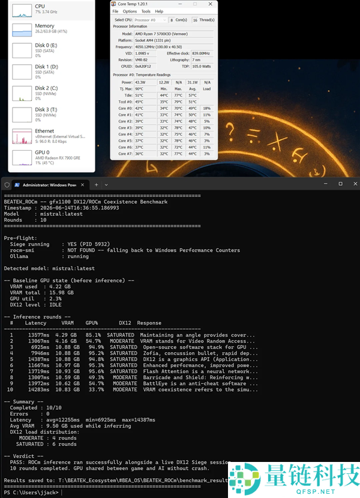Select Disk 2 (C:) entry
This screenshot has height=498, width=360.
point(52,93)
